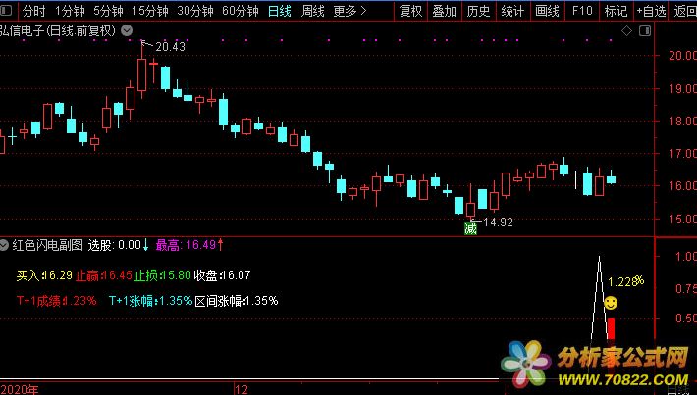Toggle the side panel icon at chart top-right
The height and width of the screenshot is (395, 697).
coord(645,30)
